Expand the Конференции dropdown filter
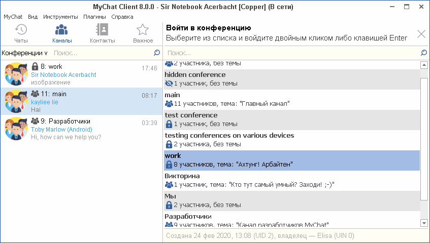Viewport: 430px width, 243px height. pyautogui.click(x=24, y=53)
